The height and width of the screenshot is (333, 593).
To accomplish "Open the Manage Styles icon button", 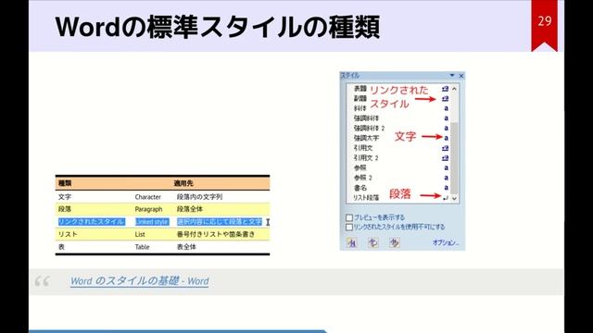I will (x=395, y=242).
